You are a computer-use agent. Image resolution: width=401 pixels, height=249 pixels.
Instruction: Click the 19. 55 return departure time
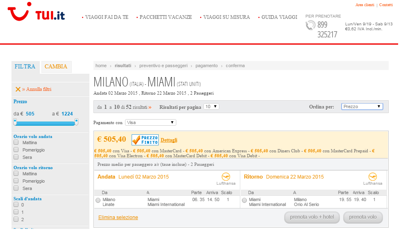pyautogui.click(x=345, y=200)
